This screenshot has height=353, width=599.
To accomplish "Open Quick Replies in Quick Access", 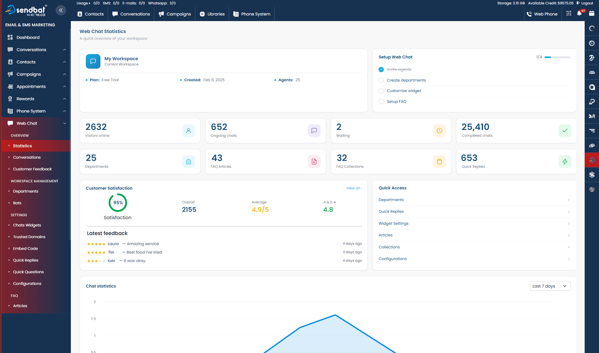I will coord(474,212).
